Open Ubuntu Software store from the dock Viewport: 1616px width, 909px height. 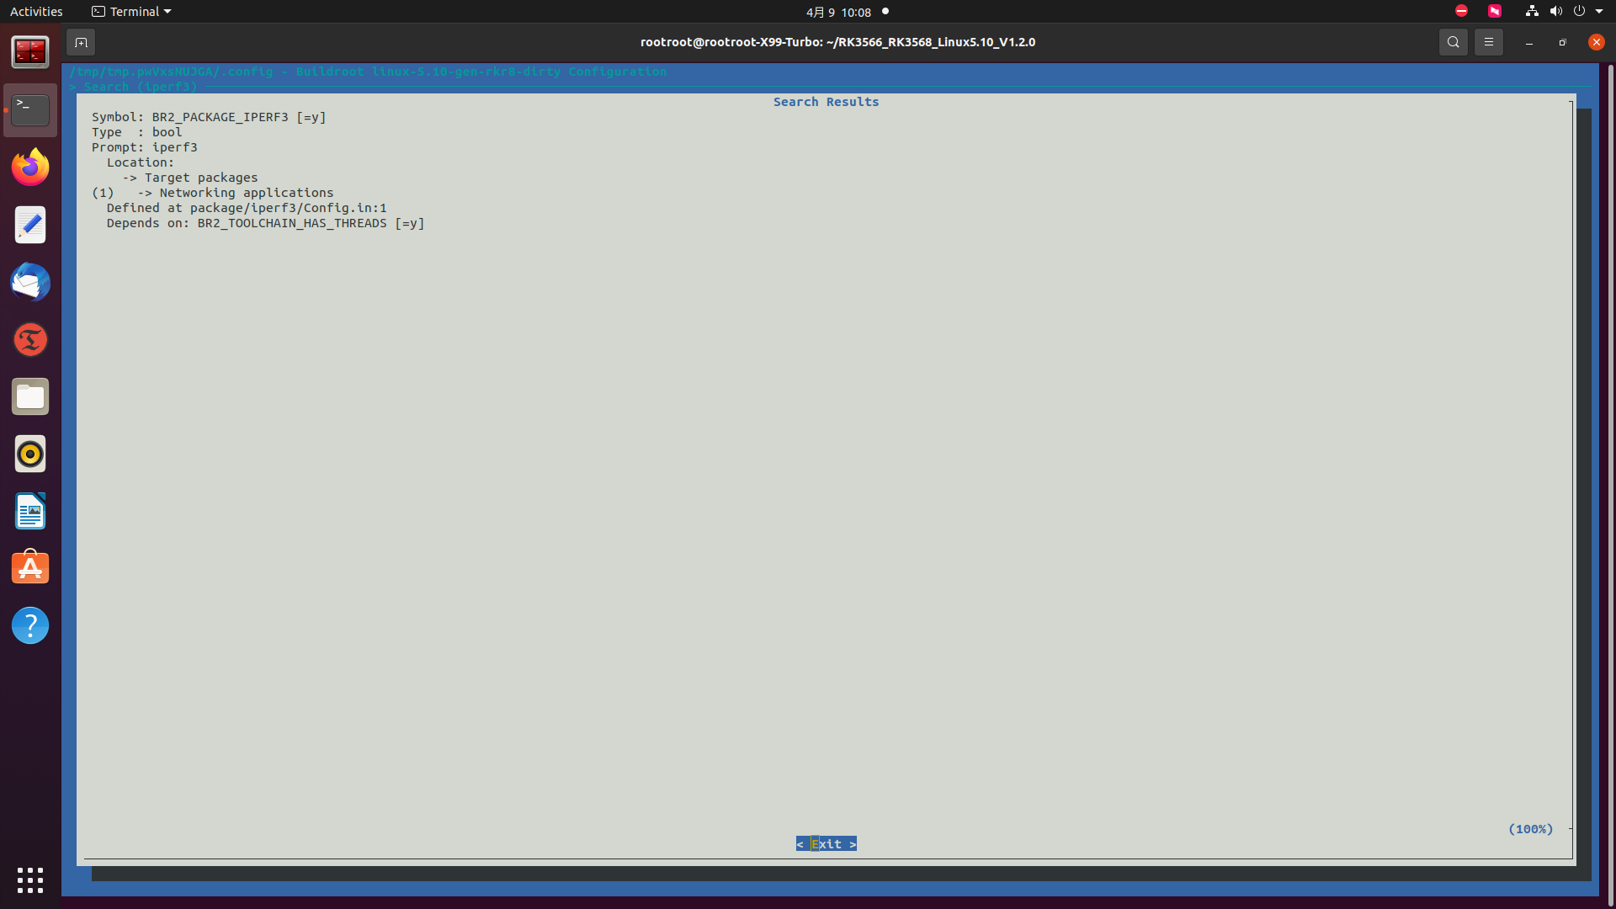click(x=30, y=568)
